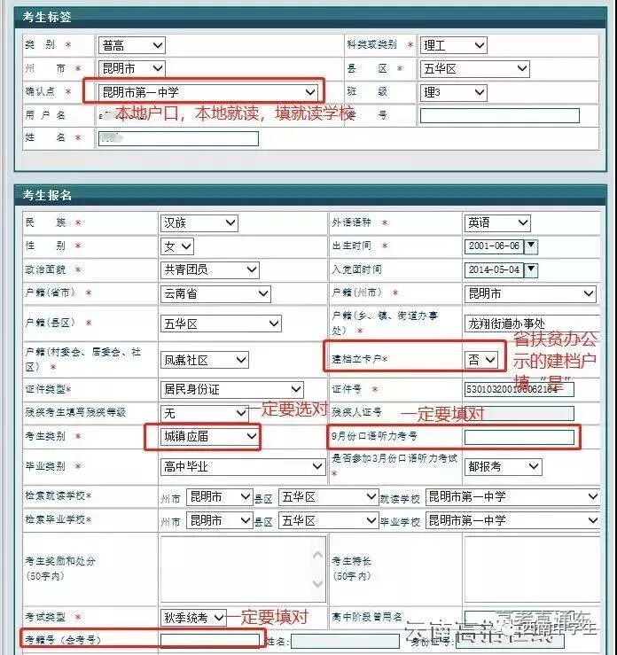Open the 外语语种 dropdown showing 英语
The height and width of the screenshot is (655, 617).
click(x=497, y=223)
